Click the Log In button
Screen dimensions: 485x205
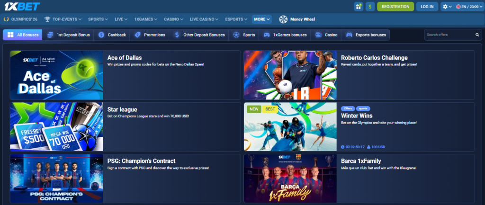[427, 7]
